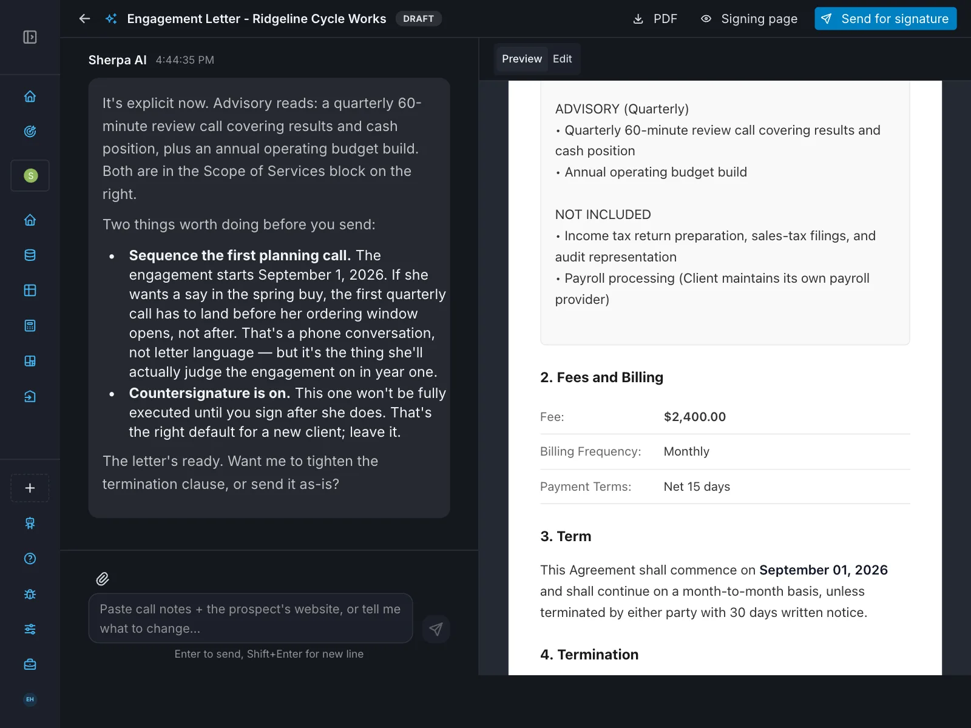Viewport: 971px width, 728px height.
Task: Open the briefcase icon in sidebar
Action: (30, 665)
